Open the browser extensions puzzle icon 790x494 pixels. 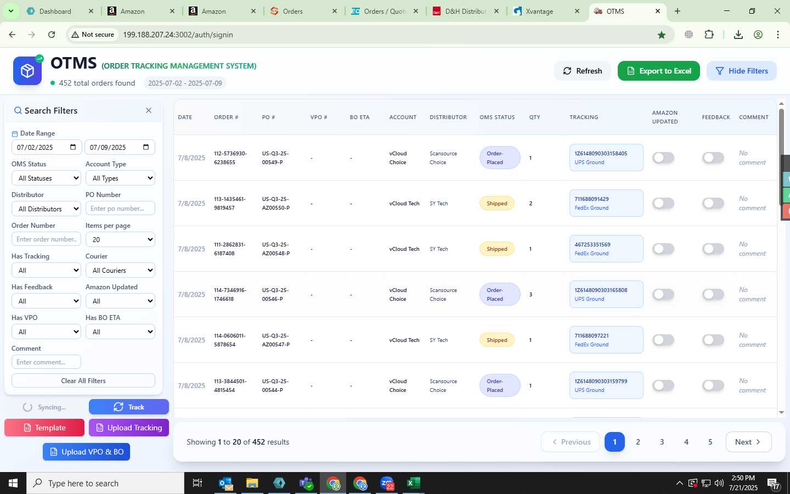709,35
